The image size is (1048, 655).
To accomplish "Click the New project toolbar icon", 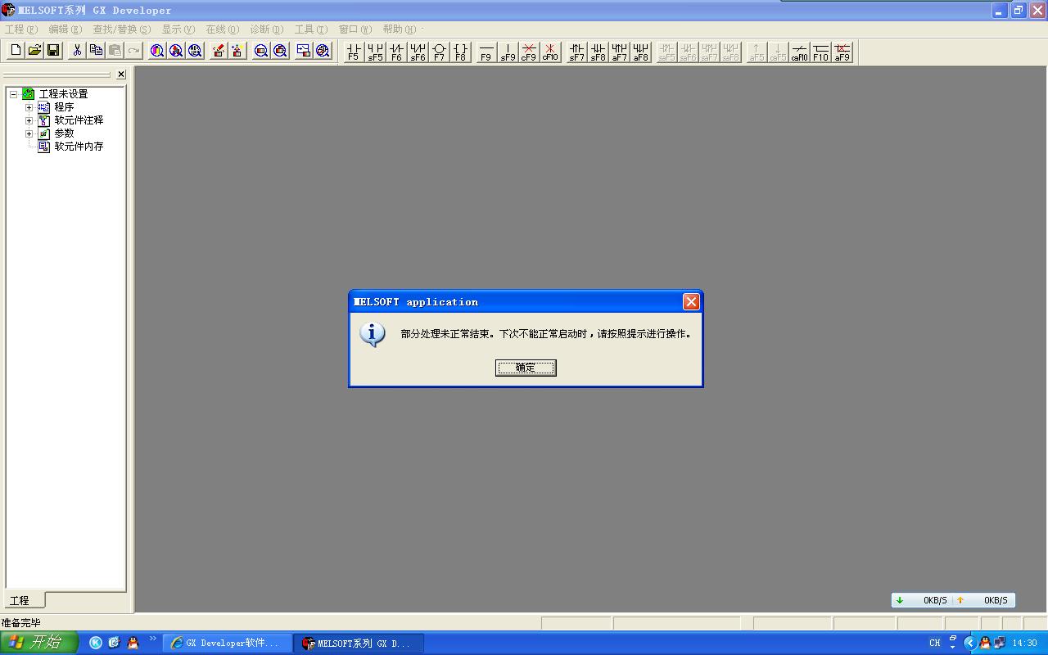I will coord(16,51).
